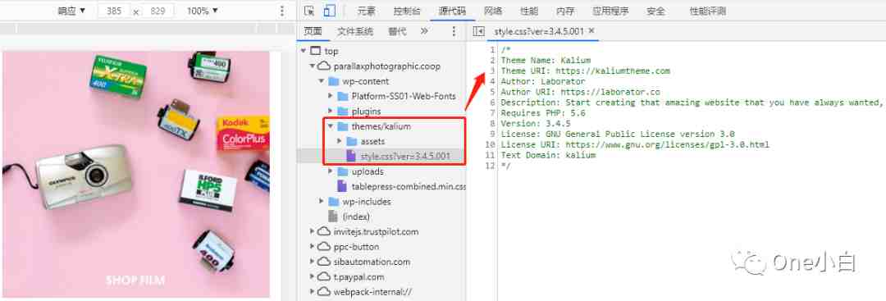
Task: Toggle the device toolbar icon
Action: 329,11
